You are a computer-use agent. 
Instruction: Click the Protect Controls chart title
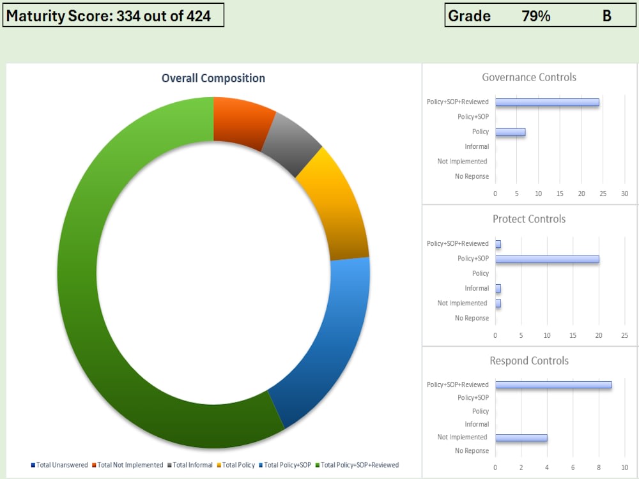click(528, 218)
